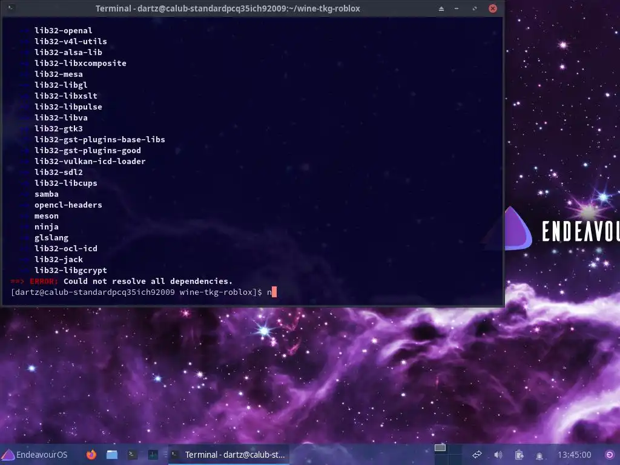Open the EndeavourOS application menu

tap(35, 455)
